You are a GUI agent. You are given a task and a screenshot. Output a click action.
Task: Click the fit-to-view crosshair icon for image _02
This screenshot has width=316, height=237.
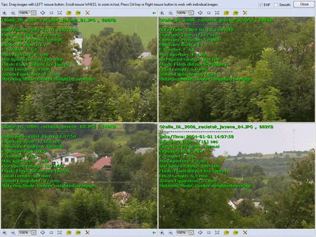point(200,13)
